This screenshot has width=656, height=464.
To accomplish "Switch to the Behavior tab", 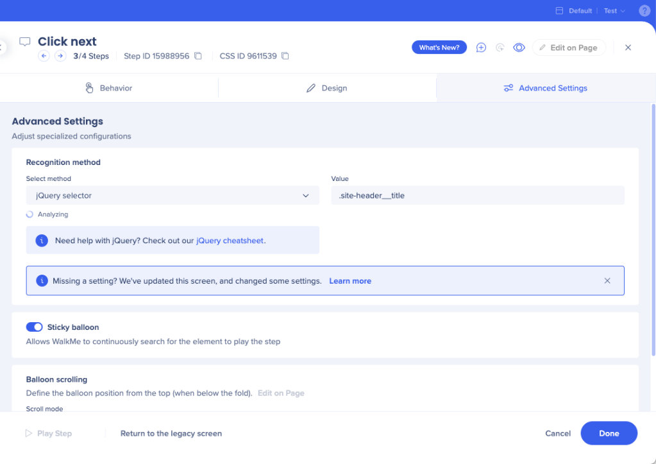I will pos(109,88).
